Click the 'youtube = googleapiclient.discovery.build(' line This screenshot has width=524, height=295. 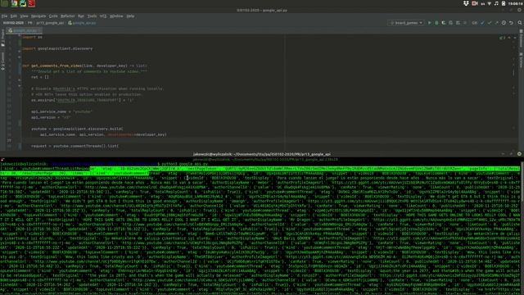click(77, 129)
